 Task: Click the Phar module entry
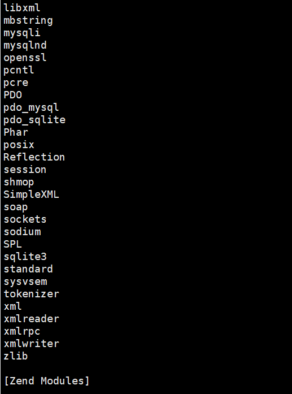coord(16,132)
